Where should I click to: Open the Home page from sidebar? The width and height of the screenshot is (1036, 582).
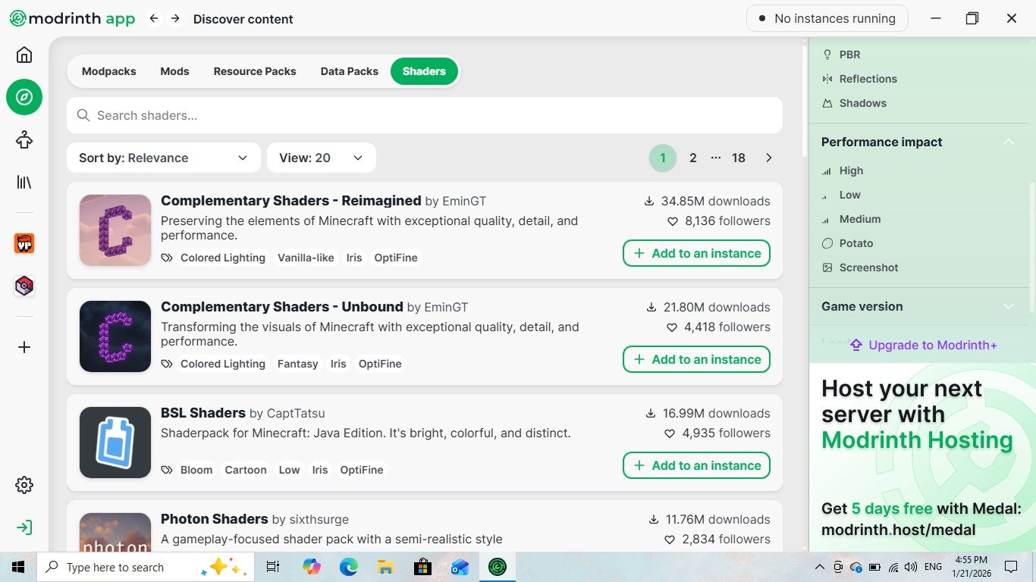[x=24, y=55]
